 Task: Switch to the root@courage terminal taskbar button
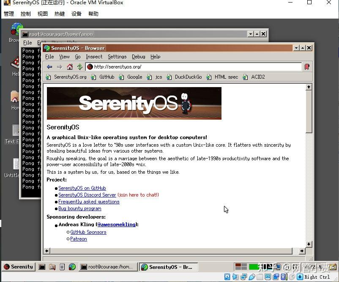(108, 267)
